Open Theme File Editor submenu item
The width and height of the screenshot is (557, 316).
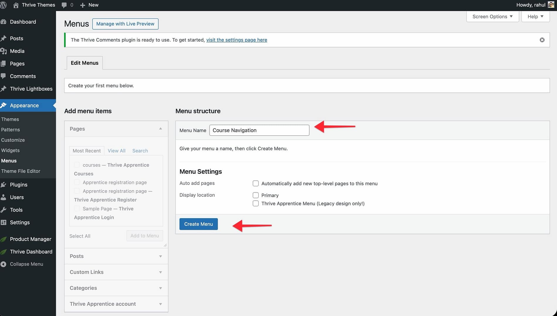pos(21,171)
